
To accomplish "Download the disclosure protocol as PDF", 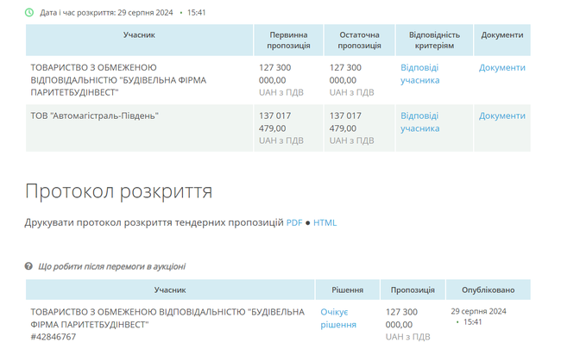I will [294, 223].
